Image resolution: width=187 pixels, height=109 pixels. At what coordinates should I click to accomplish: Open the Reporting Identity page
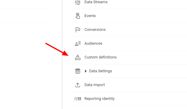coord(100,99)
